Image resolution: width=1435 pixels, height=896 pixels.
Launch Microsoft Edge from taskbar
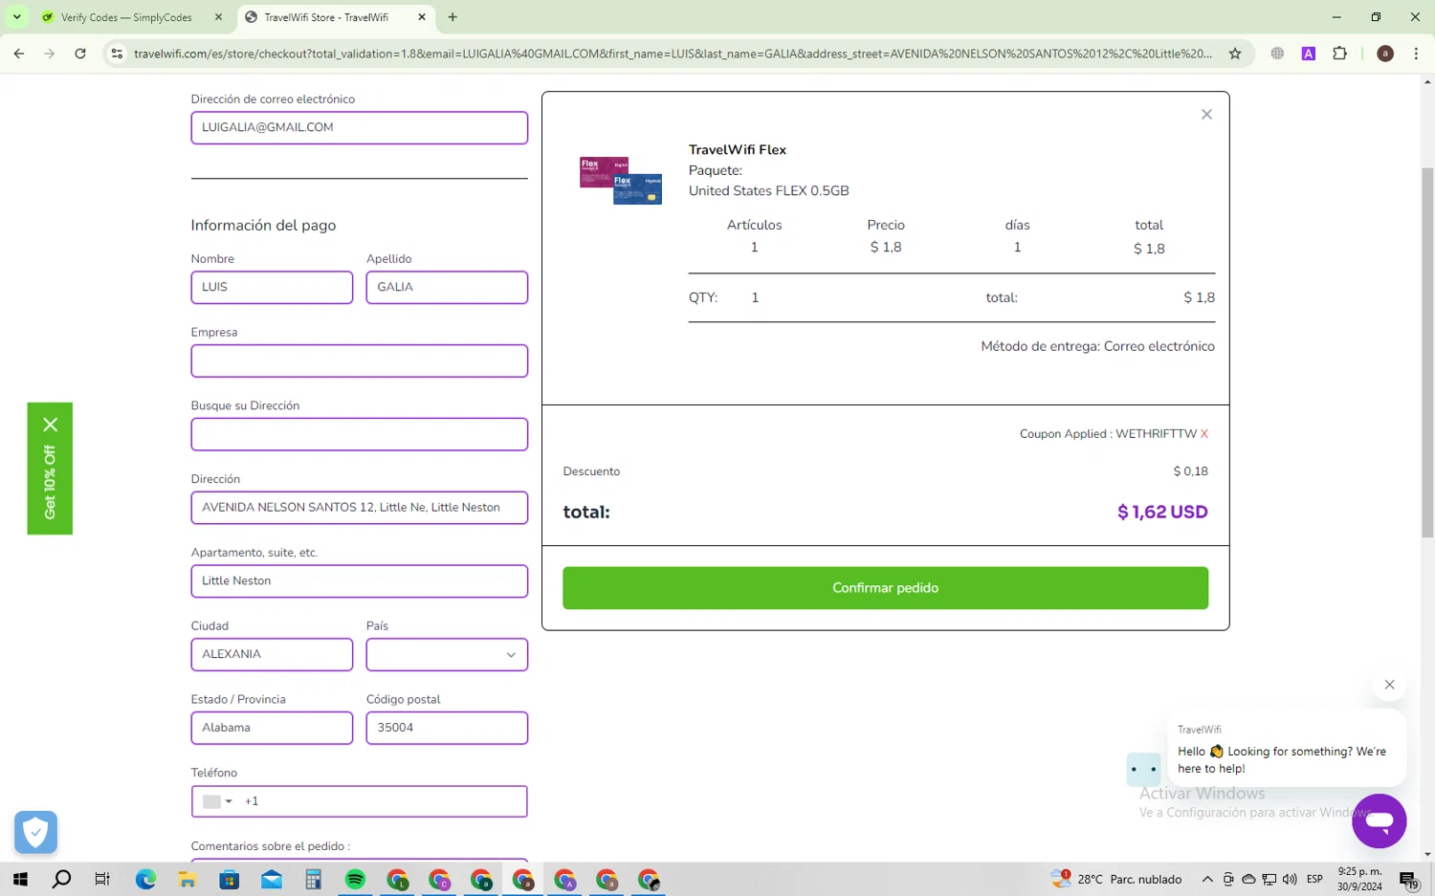[145, 880]
